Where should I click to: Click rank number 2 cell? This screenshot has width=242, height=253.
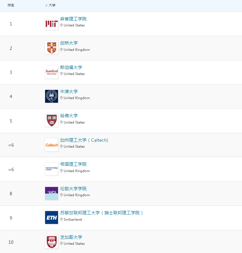pyautogui.click(x=11, y=48)
